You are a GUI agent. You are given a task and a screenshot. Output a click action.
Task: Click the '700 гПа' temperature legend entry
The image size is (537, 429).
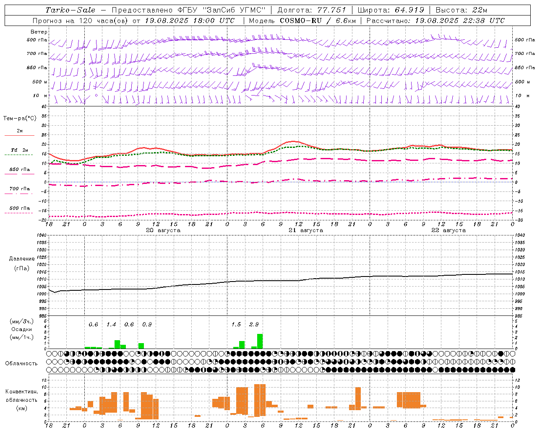[19, 191]
